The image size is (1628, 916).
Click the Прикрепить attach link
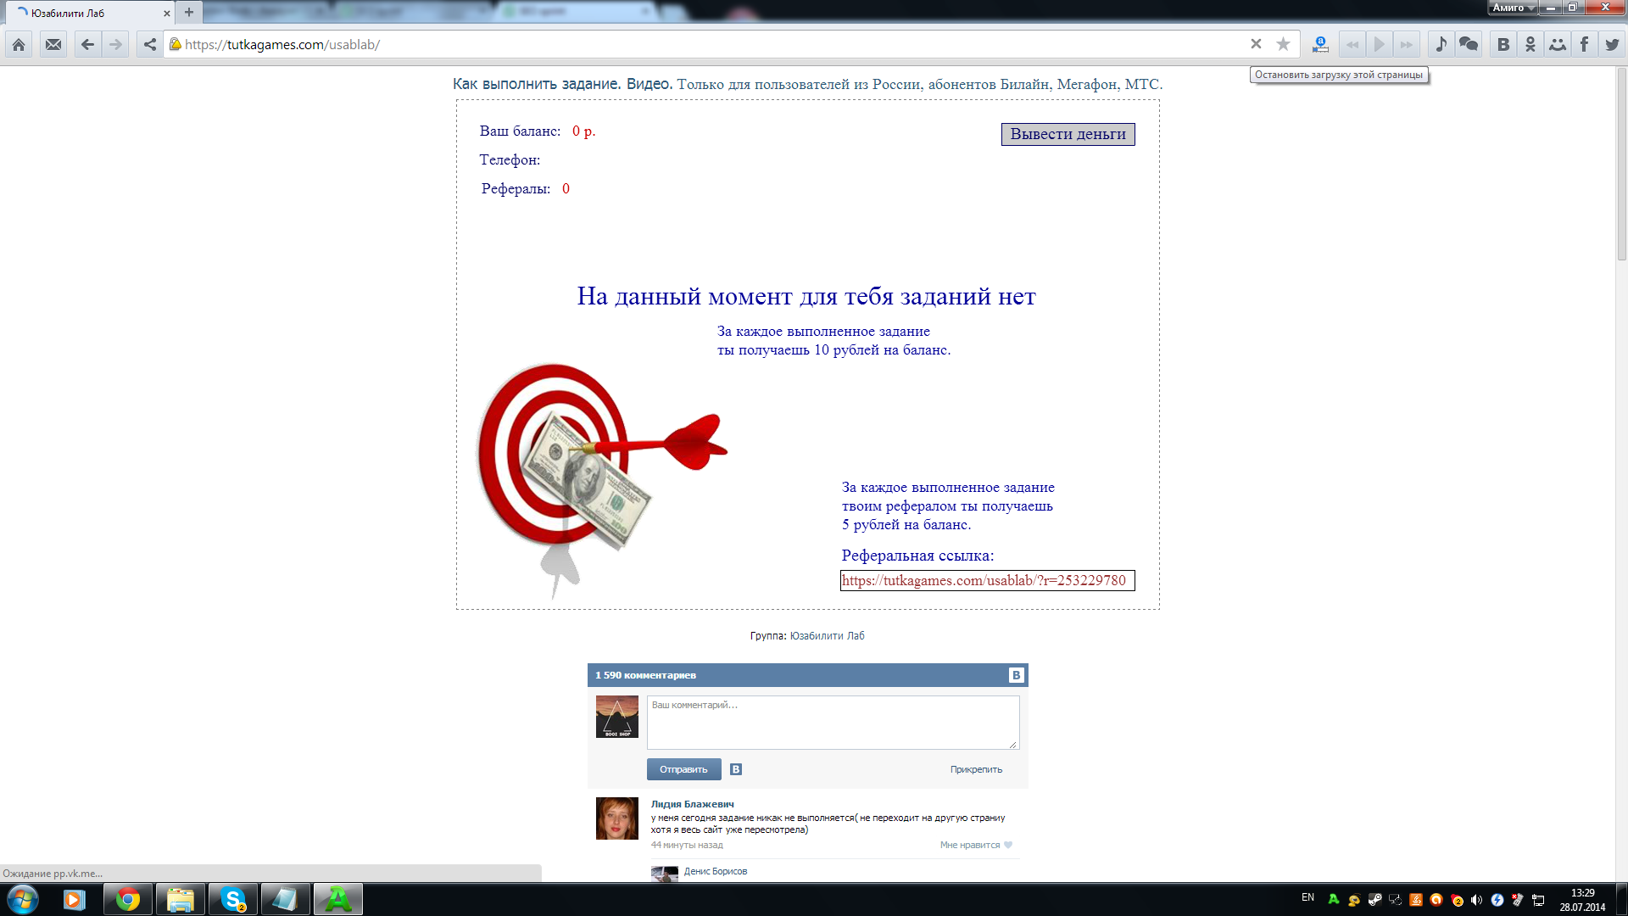(976, 769)
